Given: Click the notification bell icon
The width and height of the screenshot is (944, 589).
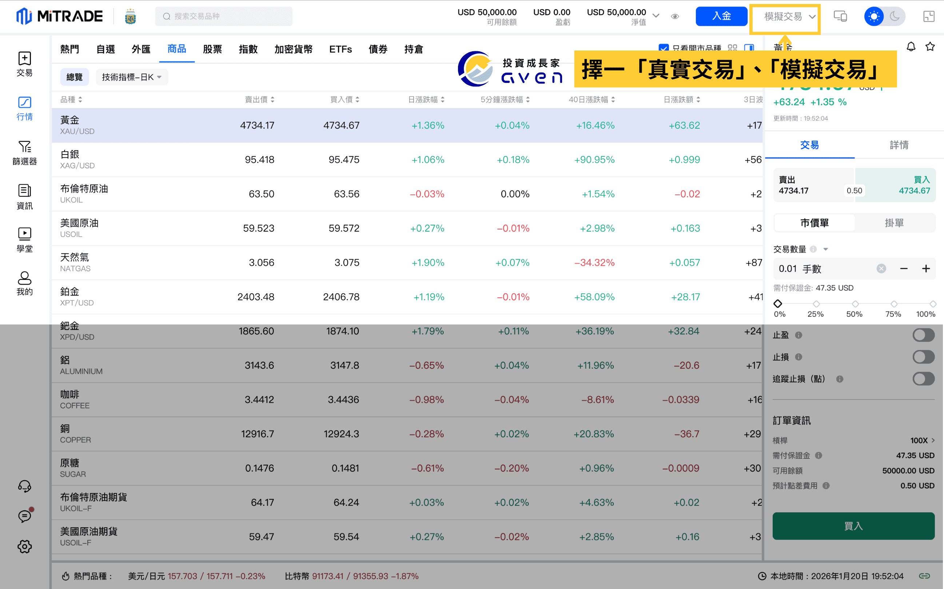Looking at the screenshot, I should click(x=911, y=47).
